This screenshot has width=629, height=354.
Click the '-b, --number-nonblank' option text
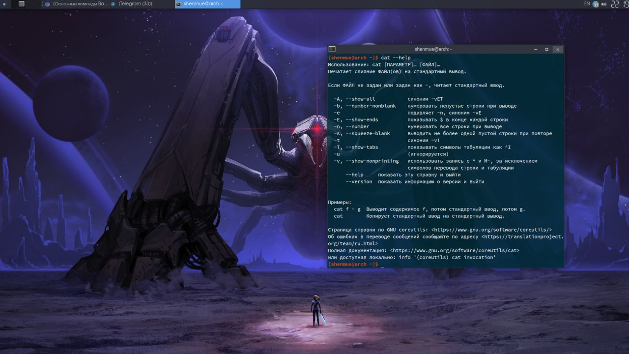coord(365,106)
